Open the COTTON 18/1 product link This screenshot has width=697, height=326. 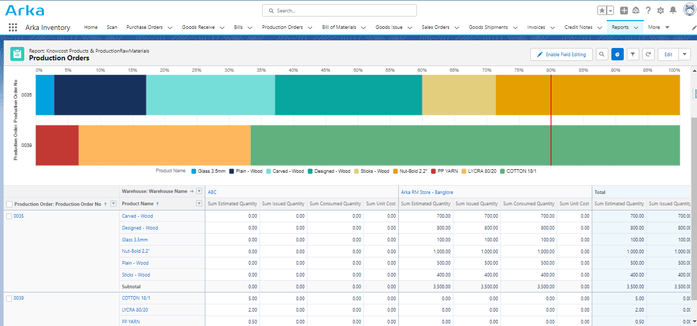(136, 298)
